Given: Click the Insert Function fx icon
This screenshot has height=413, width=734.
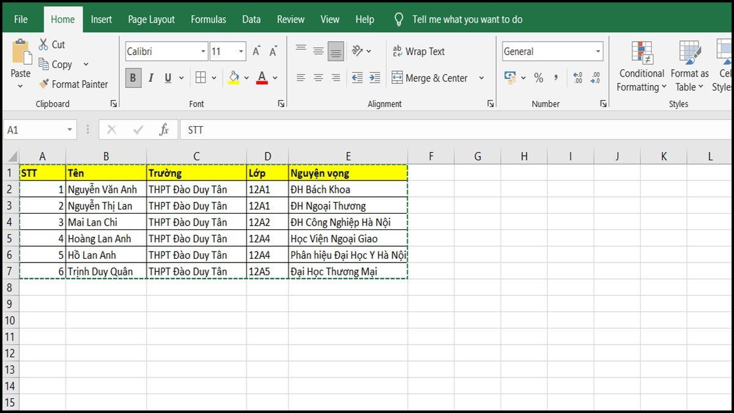Looking at the screenshot, I should click(x=164, y=130).
